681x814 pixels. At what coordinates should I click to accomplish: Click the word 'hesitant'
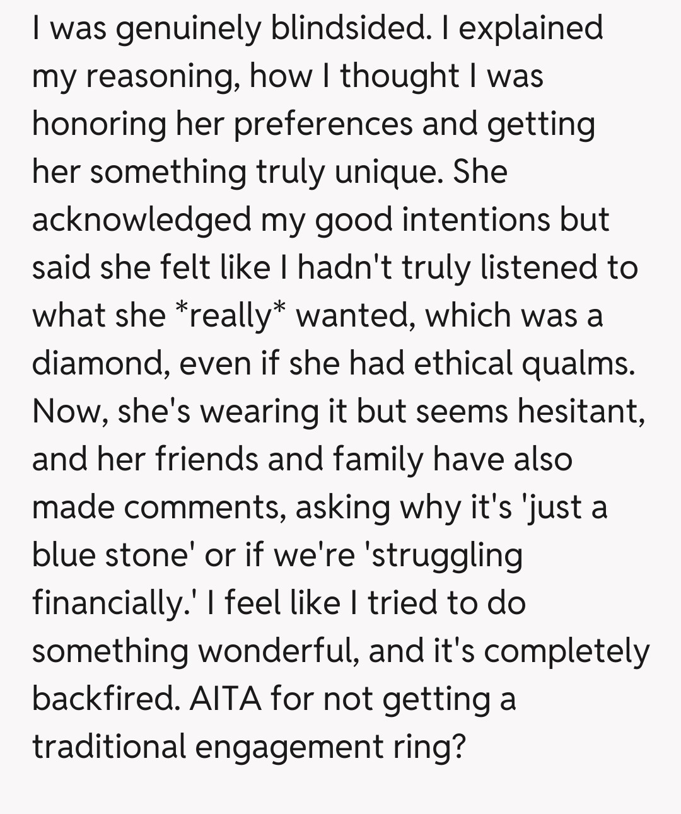(x=579, y=412)
